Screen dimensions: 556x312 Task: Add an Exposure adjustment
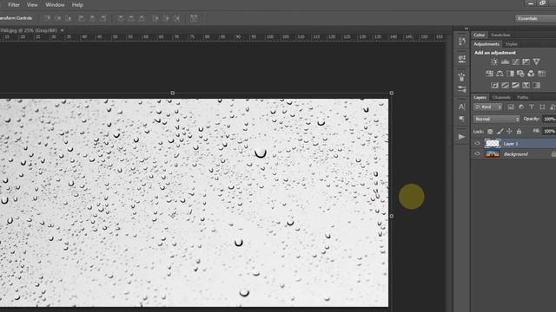[x=526, y=62]
